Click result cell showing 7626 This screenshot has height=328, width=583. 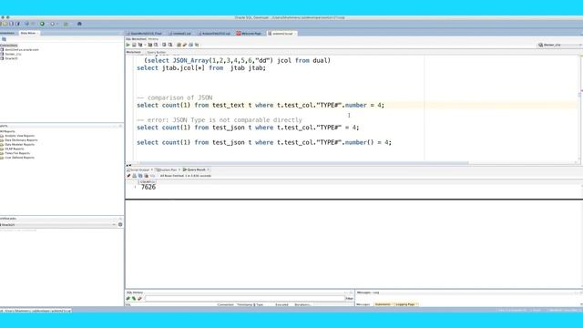click(x=148, y=187)
